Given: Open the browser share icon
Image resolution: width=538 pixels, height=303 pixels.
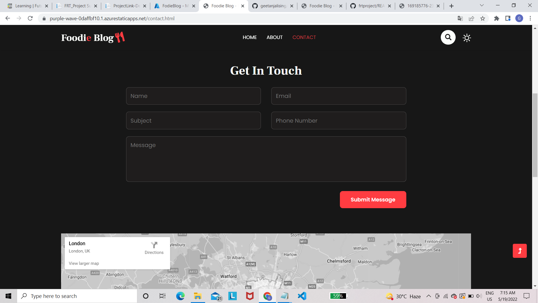Looking at the screenshot, I should pyautogui.click(x=472, y=18).
